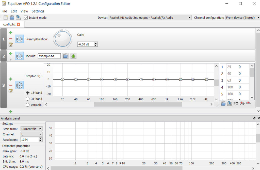Invert the Graphic EQ response
This screenshot has width=260, height=170.
click(236, 103)
